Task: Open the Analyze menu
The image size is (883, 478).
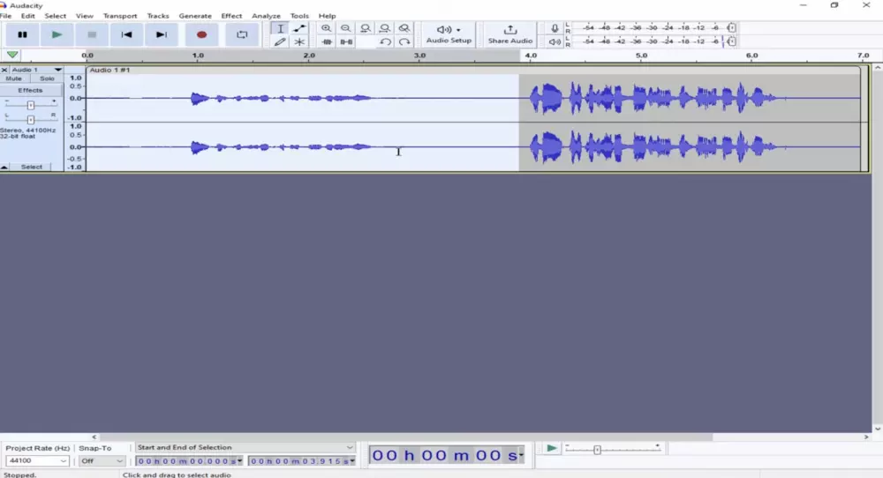Action: click(266, 16)
